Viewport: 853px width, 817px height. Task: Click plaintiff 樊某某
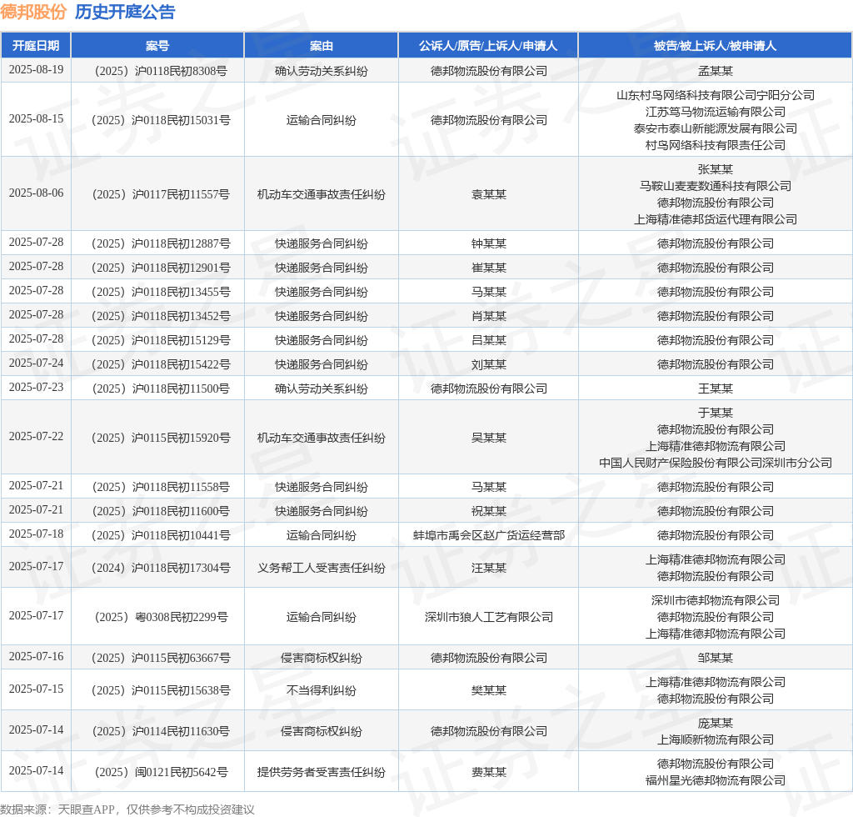click(488, 690)
